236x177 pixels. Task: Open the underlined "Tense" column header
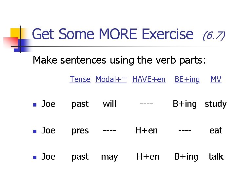click(x=80, y=79)
